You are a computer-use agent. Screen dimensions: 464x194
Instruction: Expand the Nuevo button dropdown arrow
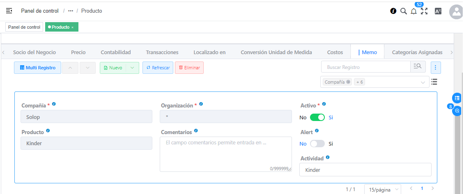click(132, 68)
